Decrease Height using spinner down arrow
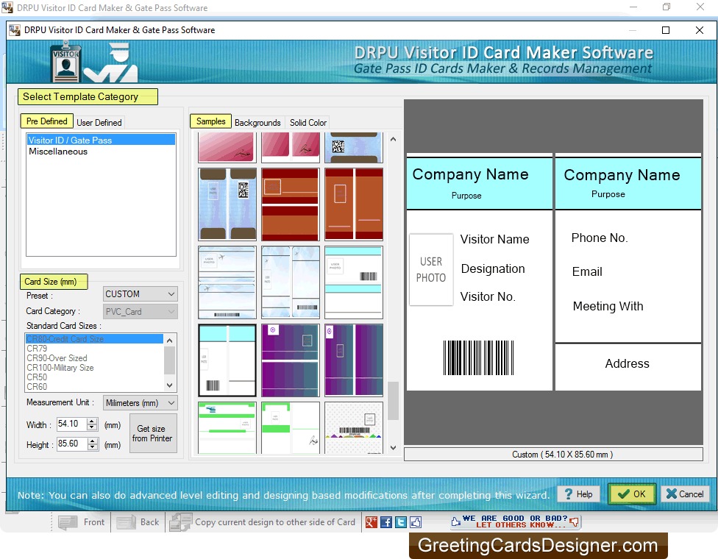The image size is (718, 559). 93,447
